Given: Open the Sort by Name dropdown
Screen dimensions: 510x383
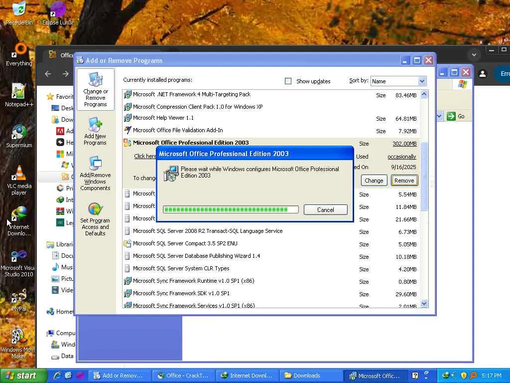Looking at the screenshot, I should 398,81.
